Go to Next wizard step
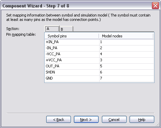This screenshot has height=128, width=161. 86,120
